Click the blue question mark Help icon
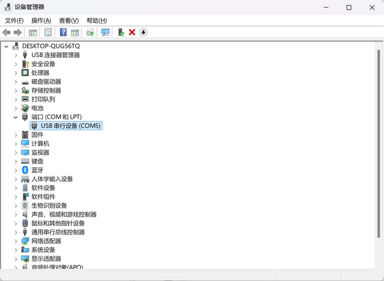This screenshot has height=281, width=384. (63, 32)
